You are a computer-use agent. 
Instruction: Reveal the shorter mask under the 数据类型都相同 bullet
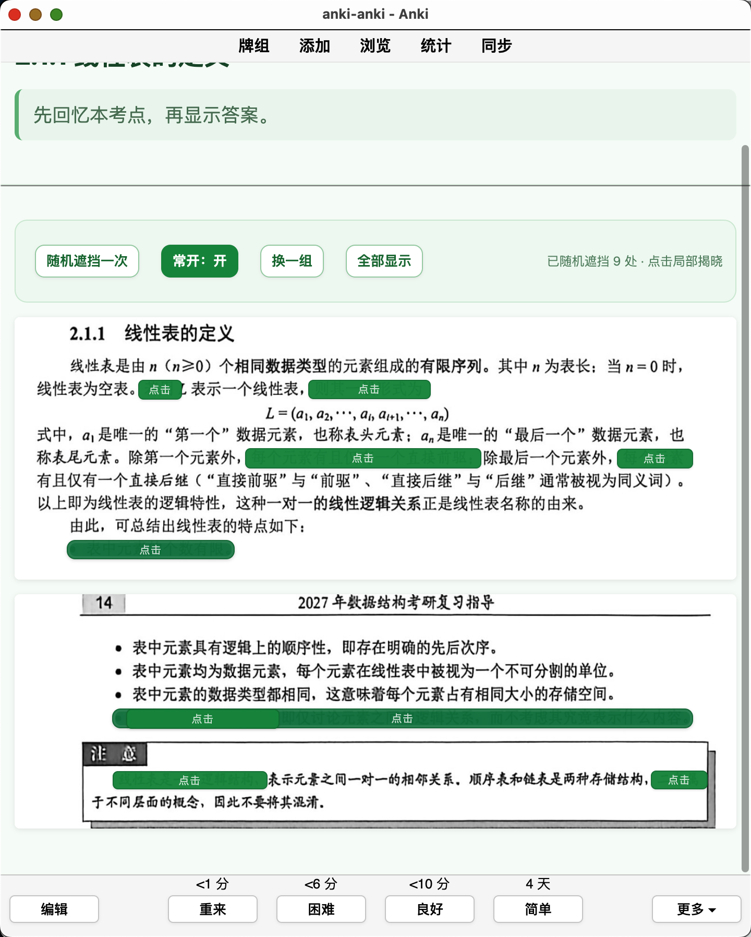(202, 719)
